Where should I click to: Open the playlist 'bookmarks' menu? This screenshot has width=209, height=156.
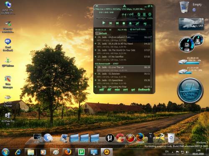pyautogui.click(x=144, y=89)
